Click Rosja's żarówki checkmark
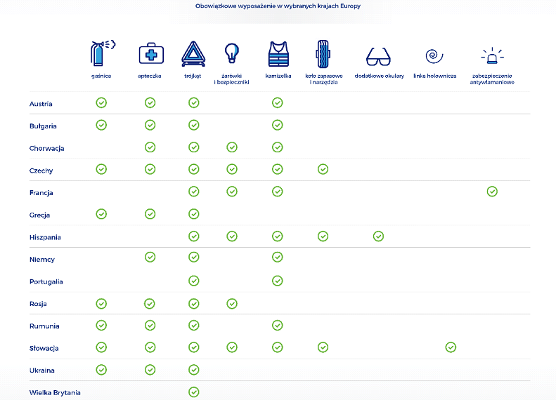Viewport: 556px width, 400px height. pos(232,304)
